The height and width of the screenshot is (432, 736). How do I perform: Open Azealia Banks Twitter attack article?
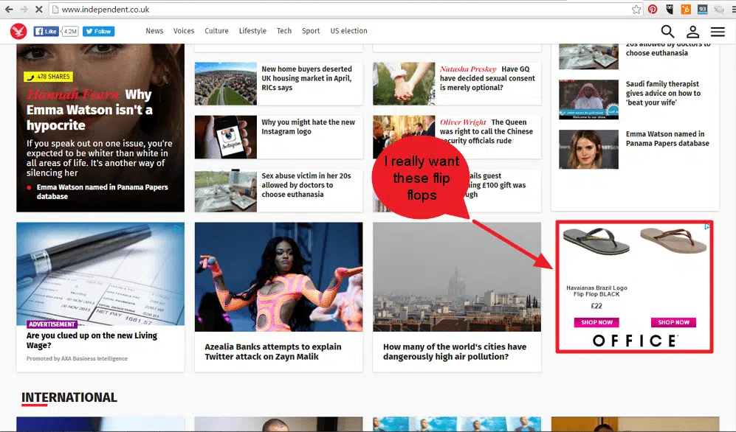tap(272, 352)
